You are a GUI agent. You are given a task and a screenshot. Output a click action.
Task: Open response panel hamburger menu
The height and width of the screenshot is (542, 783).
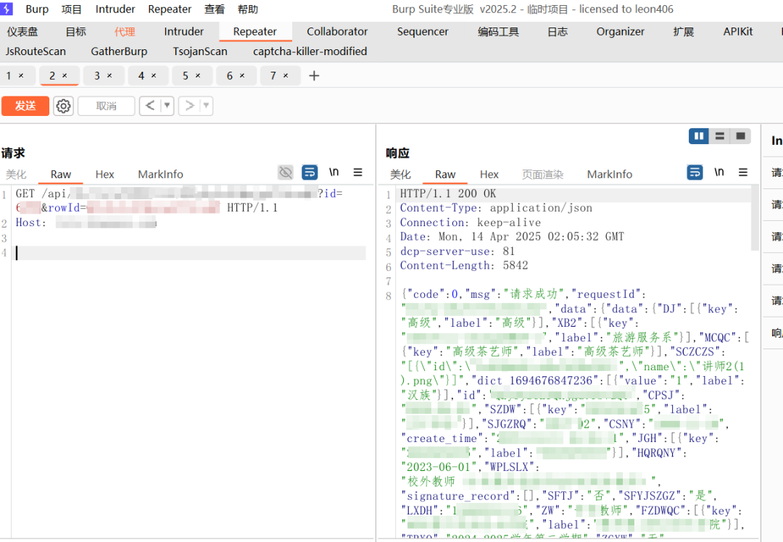pos(743,172)
